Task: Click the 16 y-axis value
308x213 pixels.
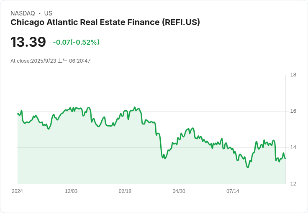Action: click(x=293, y=111)
